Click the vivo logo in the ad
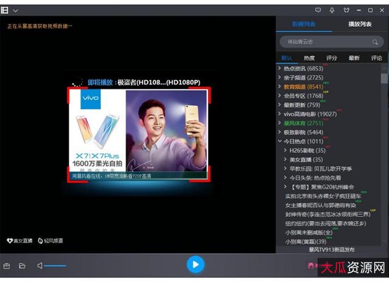The height and width of the screenshot is (284, 389). click(91, 99)
